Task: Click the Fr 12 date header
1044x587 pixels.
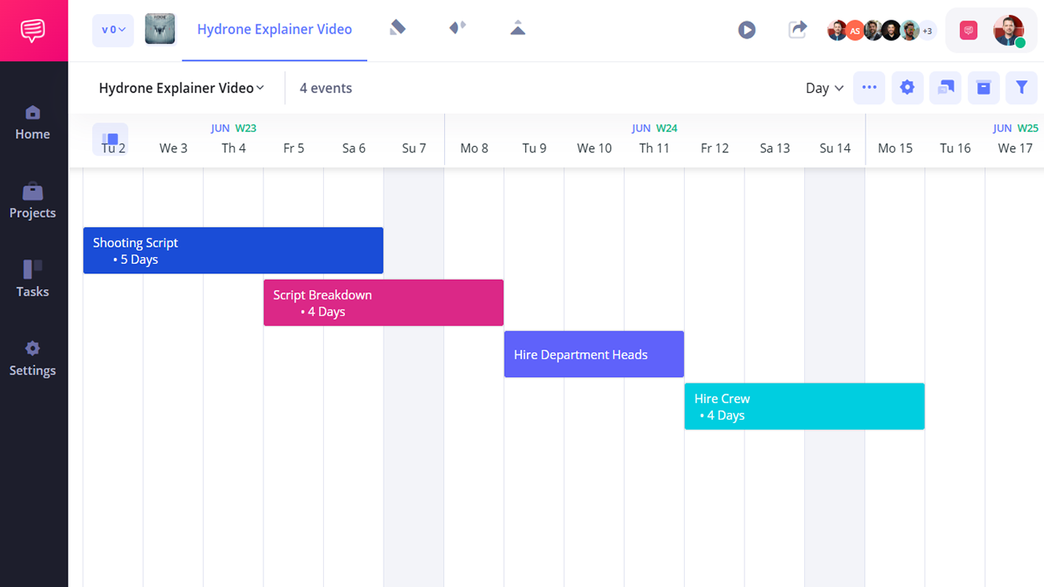Action: point(715,148)
